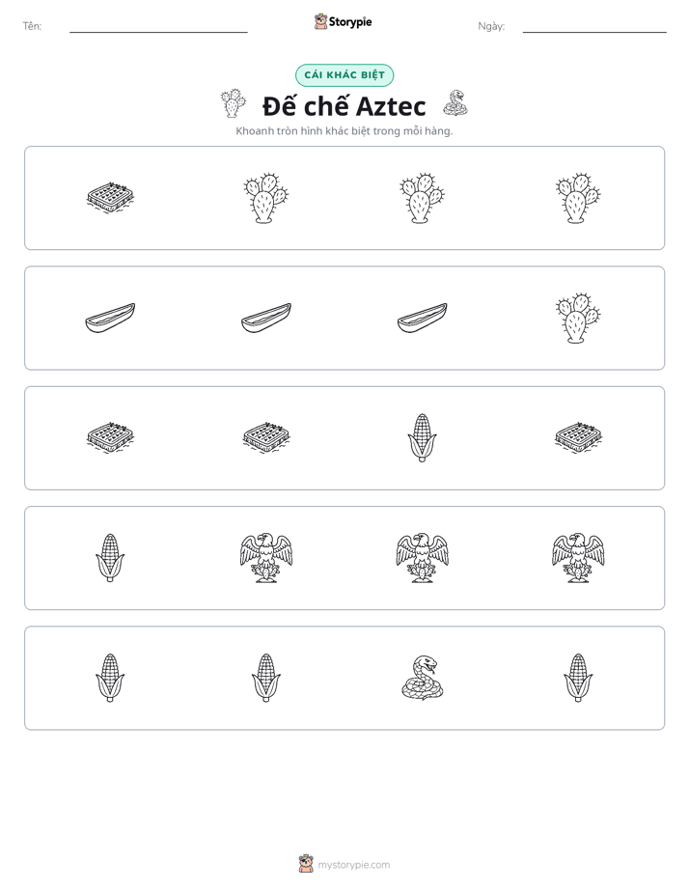The image size is (689, 892).
Task: Select the canoe icon in row two's fourth slot... no, the cactus in row two
Action: 578,318
